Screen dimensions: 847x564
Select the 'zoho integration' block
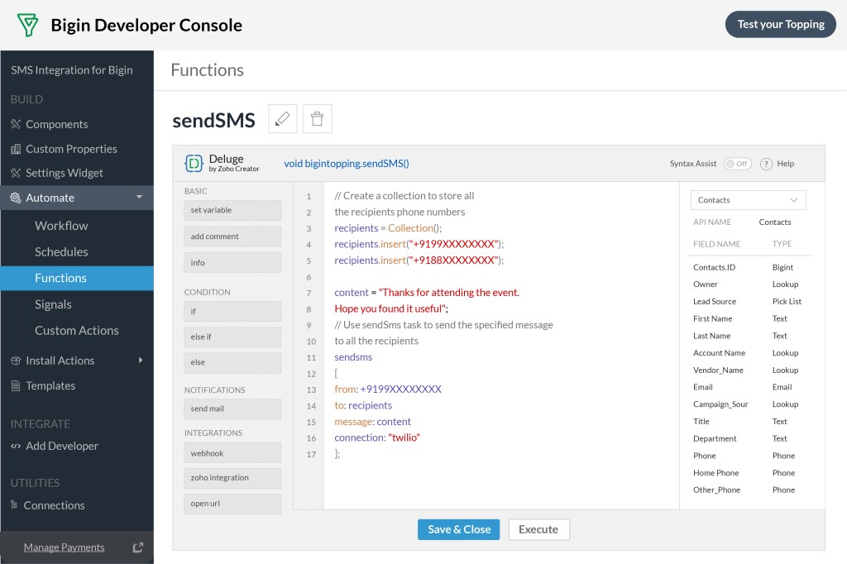pos(232,478)
